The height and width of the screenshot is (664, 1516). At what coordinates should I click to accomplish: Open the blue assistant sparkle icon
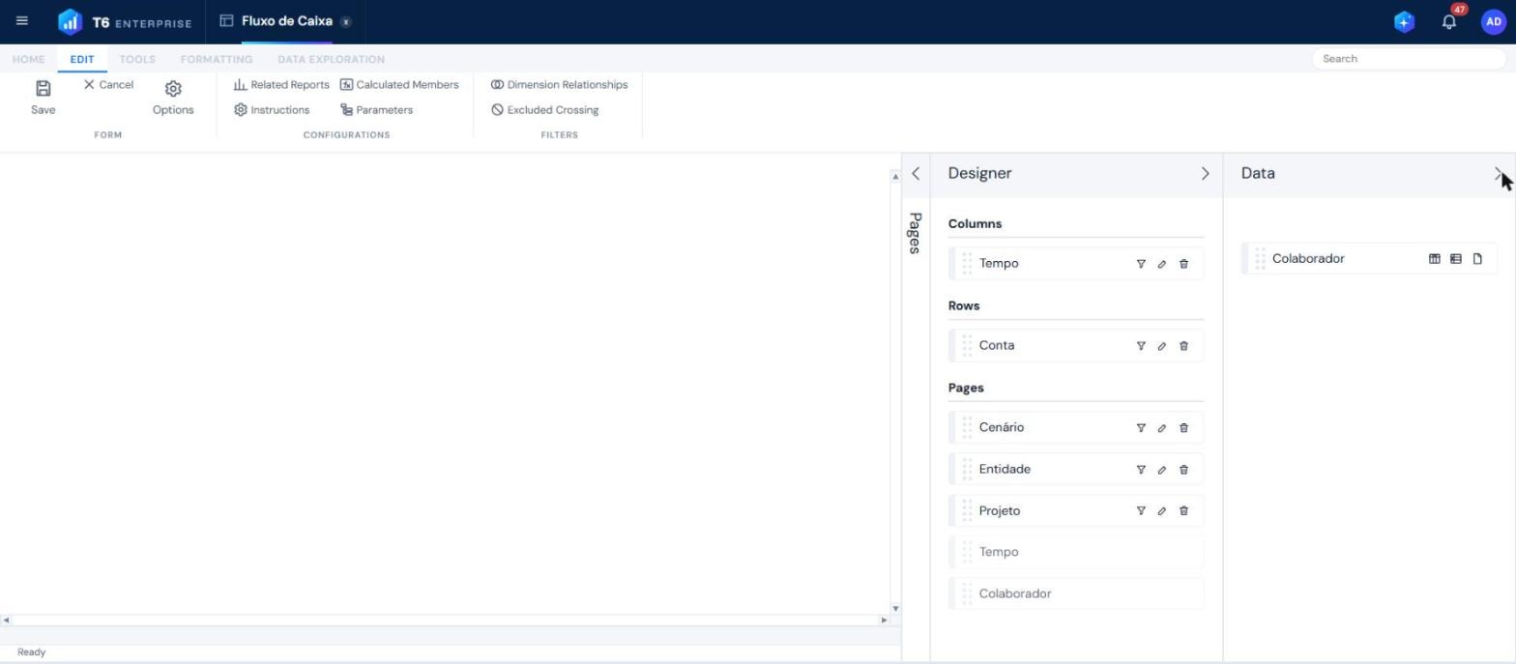1404,21
